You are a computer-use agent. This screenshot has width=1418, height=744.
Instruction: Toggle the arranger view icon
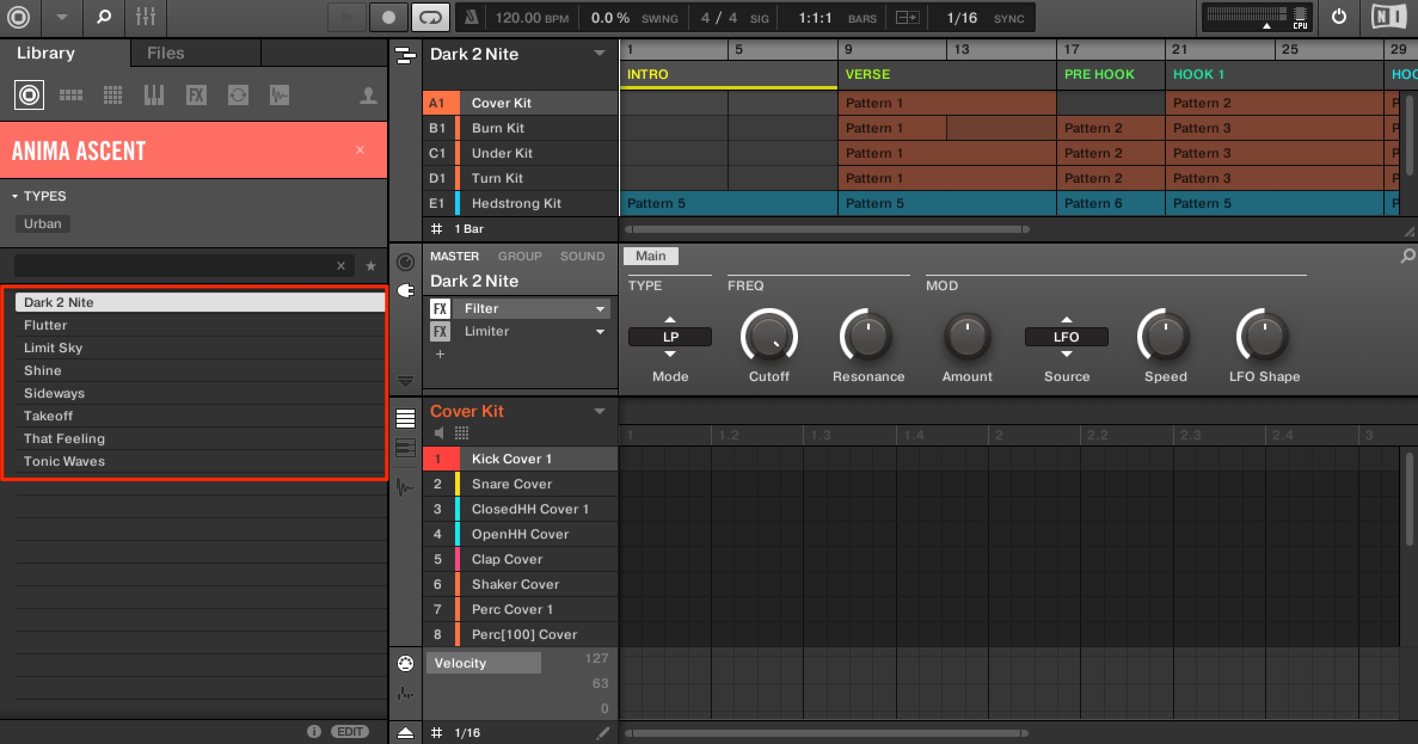point(406,56)
